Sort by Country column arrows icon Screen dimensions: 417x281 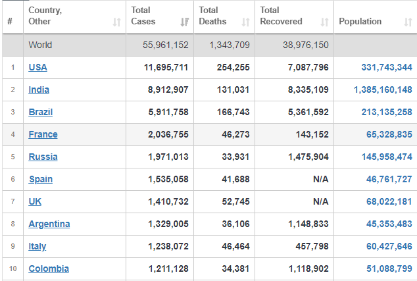(x=117, y=22)
